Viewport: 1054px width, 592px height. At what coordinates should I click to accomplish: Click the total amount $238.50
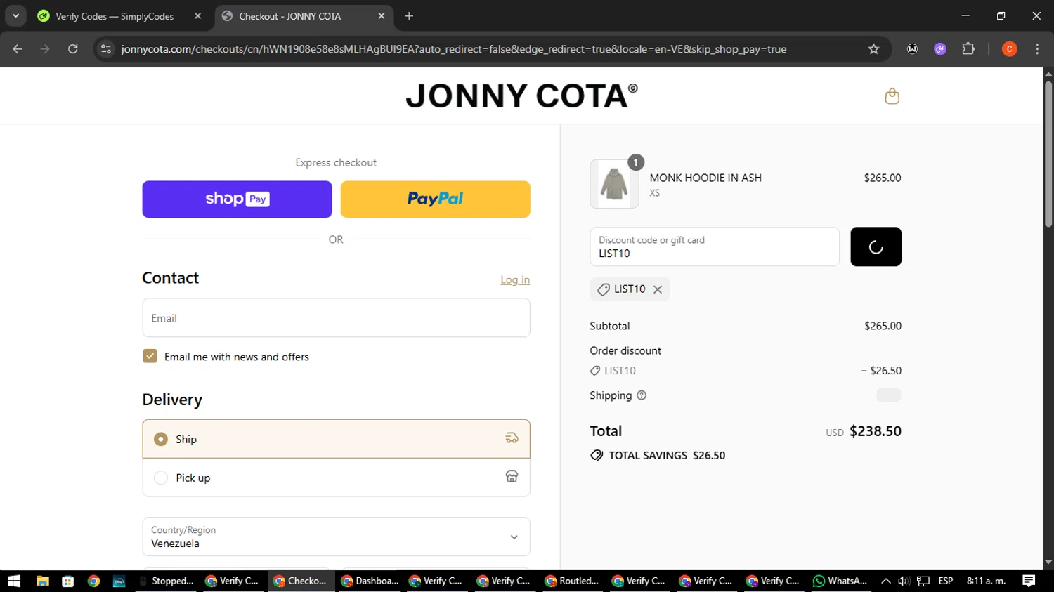coord(876,431)
